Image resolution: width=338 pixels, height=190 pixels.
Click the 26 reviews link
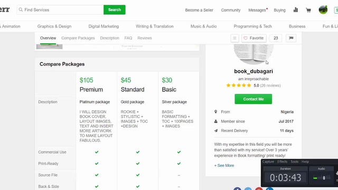tap(270, 85)
